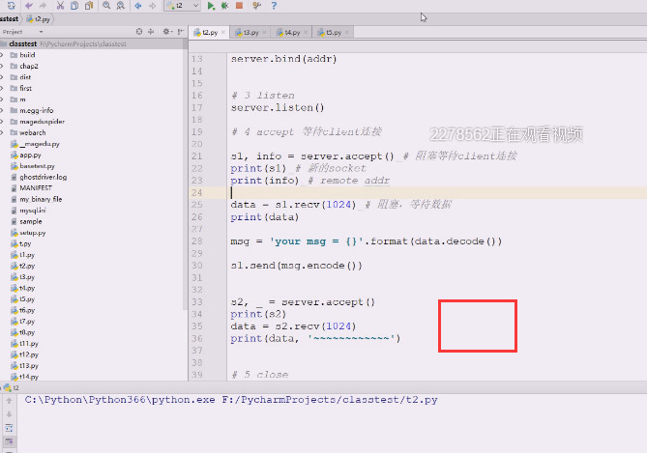Toggle soft-wrap in the Run console

9,428
